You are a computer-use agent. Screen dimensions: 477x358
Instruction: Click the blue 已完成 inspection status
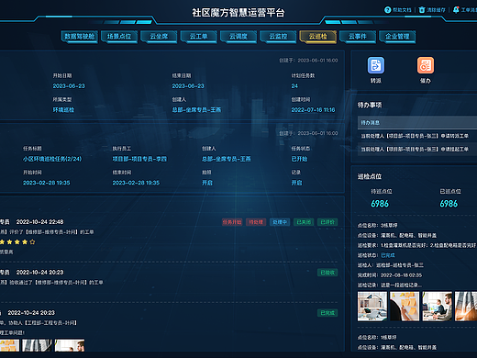click(388, 255)
